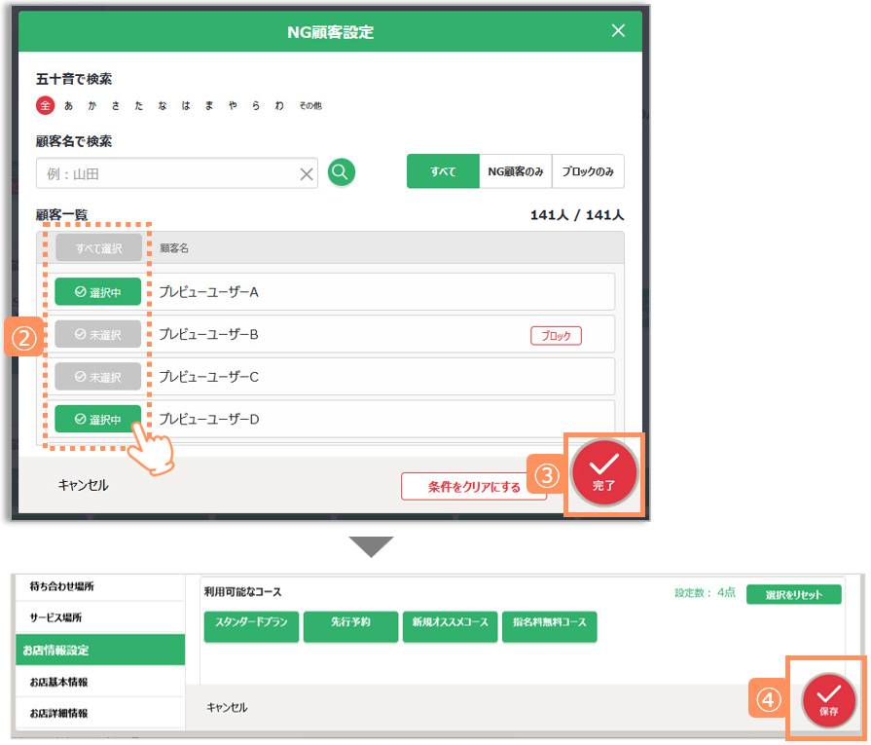Filter by the 全 kana index
Viewport: 871px width, 745px height.
click(x=44, y=105)
